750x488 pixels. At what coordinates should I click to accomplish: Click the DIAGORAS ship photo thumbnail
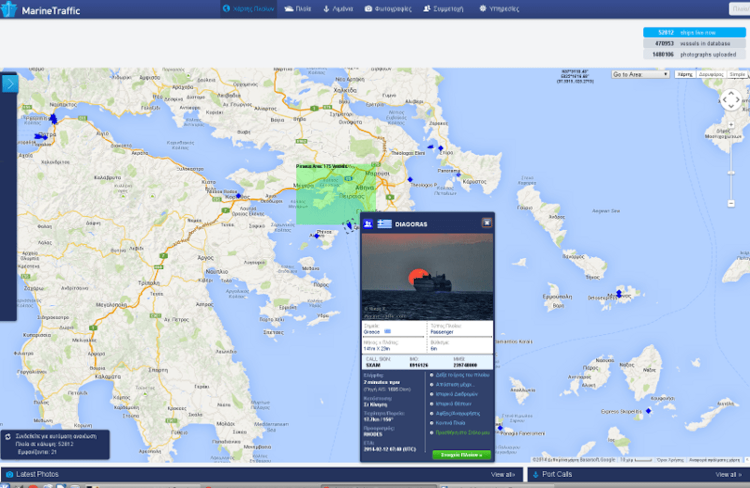(x=427, y=277)
